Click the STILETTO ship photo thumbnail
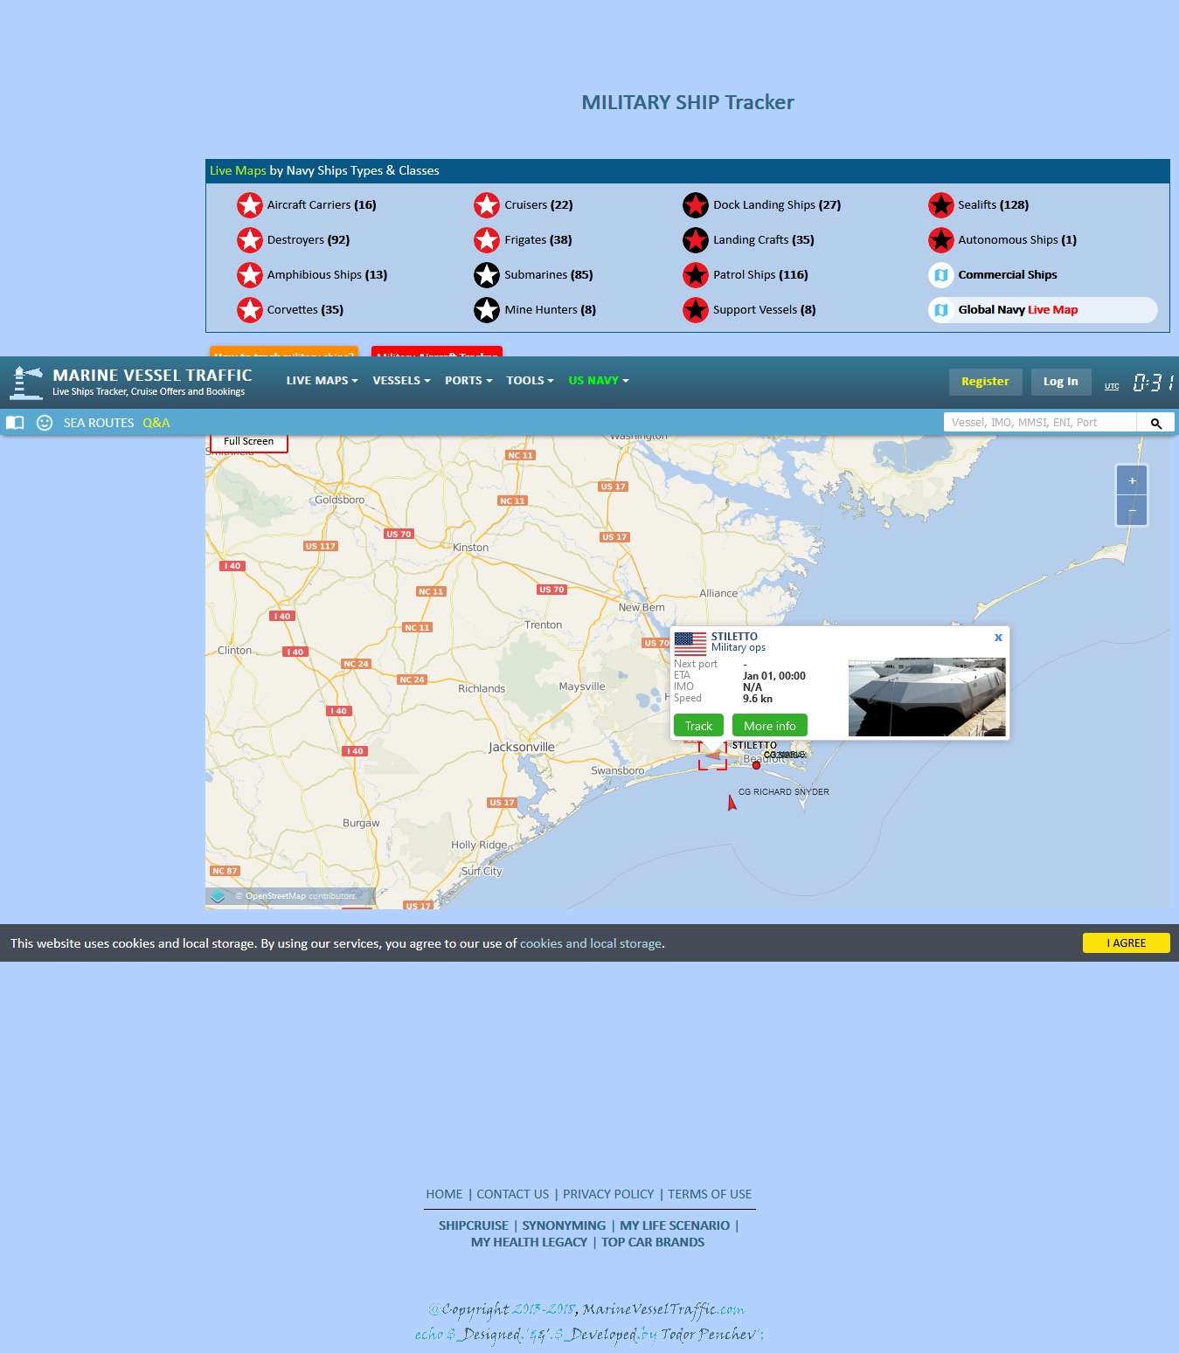The image size is (1179, 1353). pos(926,697)
